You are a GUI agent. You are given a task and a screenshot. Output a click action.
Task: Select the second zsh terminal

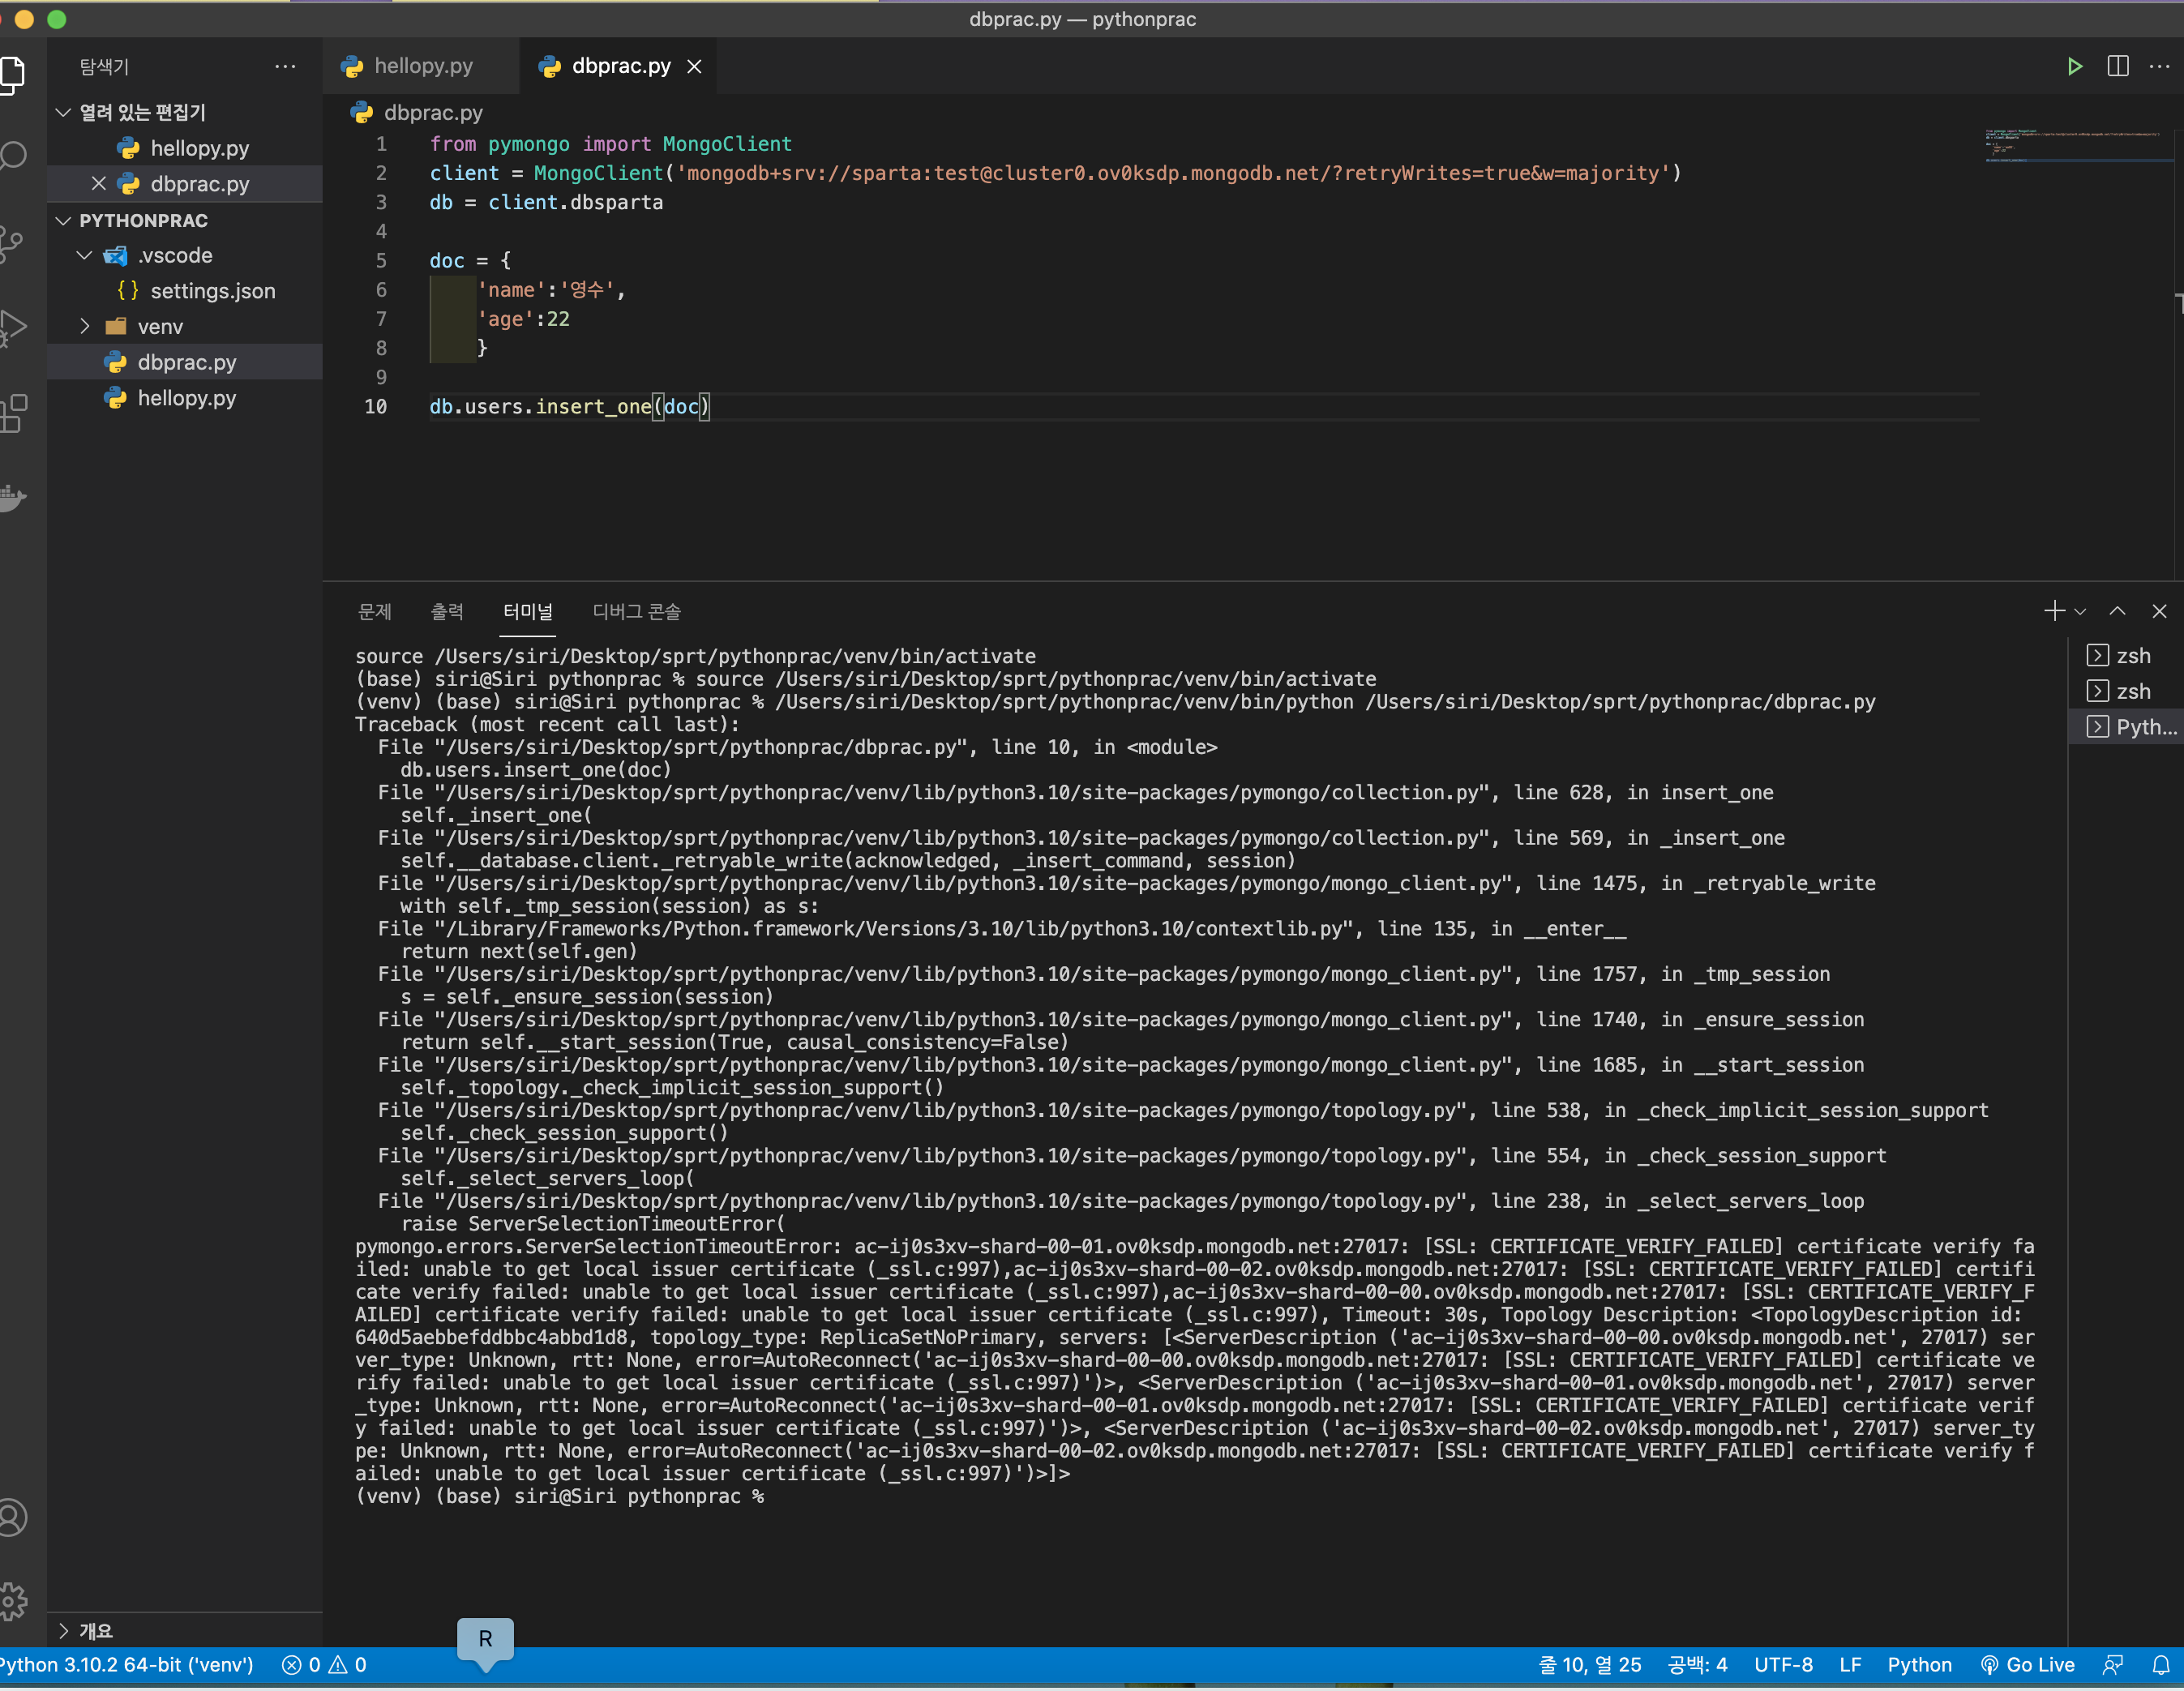(2126, 692)
